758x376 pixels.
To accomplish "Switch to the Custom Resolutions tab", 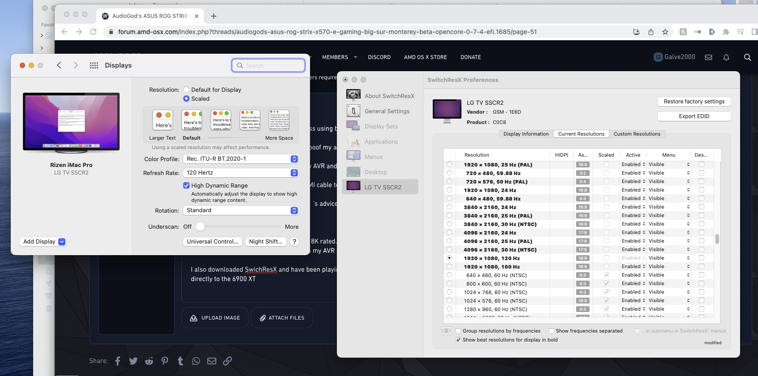I will 637,134.
